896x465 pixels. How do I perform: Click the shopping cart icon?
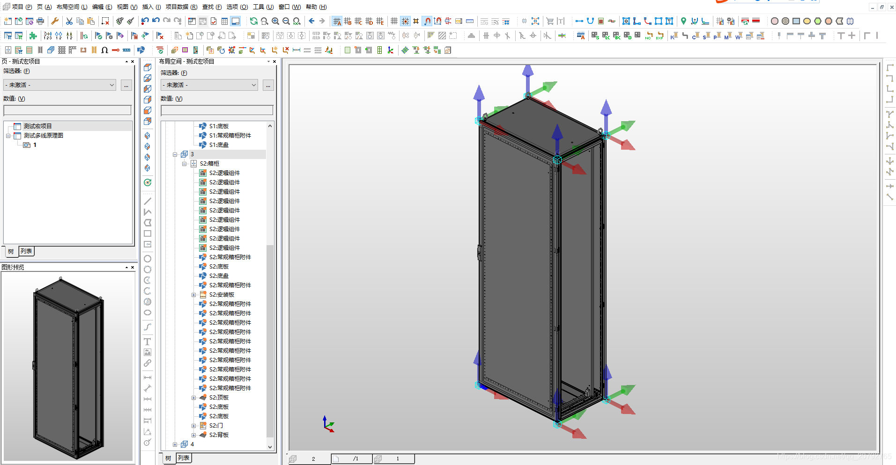550,21
